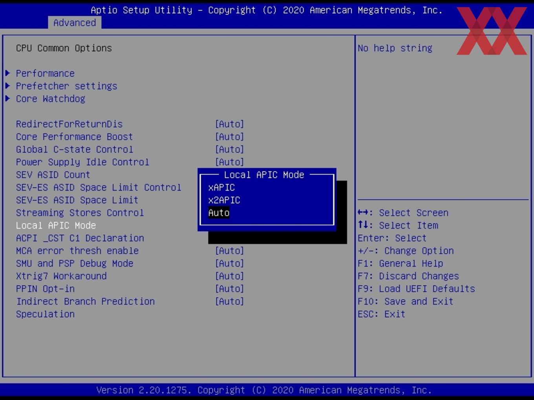The image size is (534, 400).
Task: Select Global C-state Control label
Action: click(74, 149)
